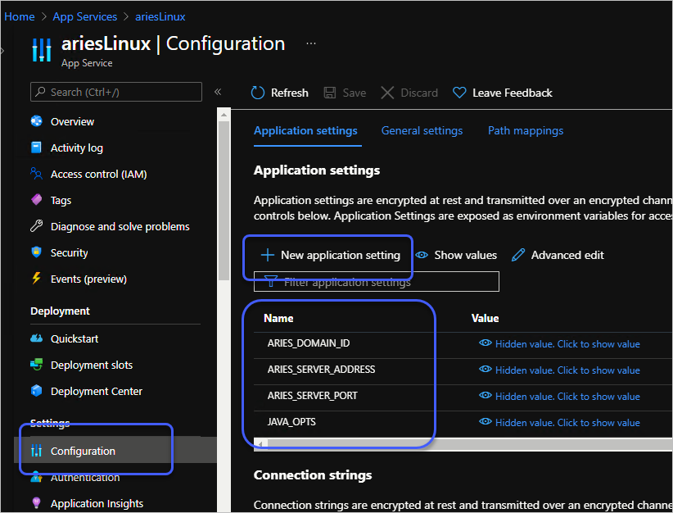The height and width of the screenshot is (513, 673).
Task: Reveal hidden value for ARIES_SERVER_ADDRESS
Action: (559, 370)
